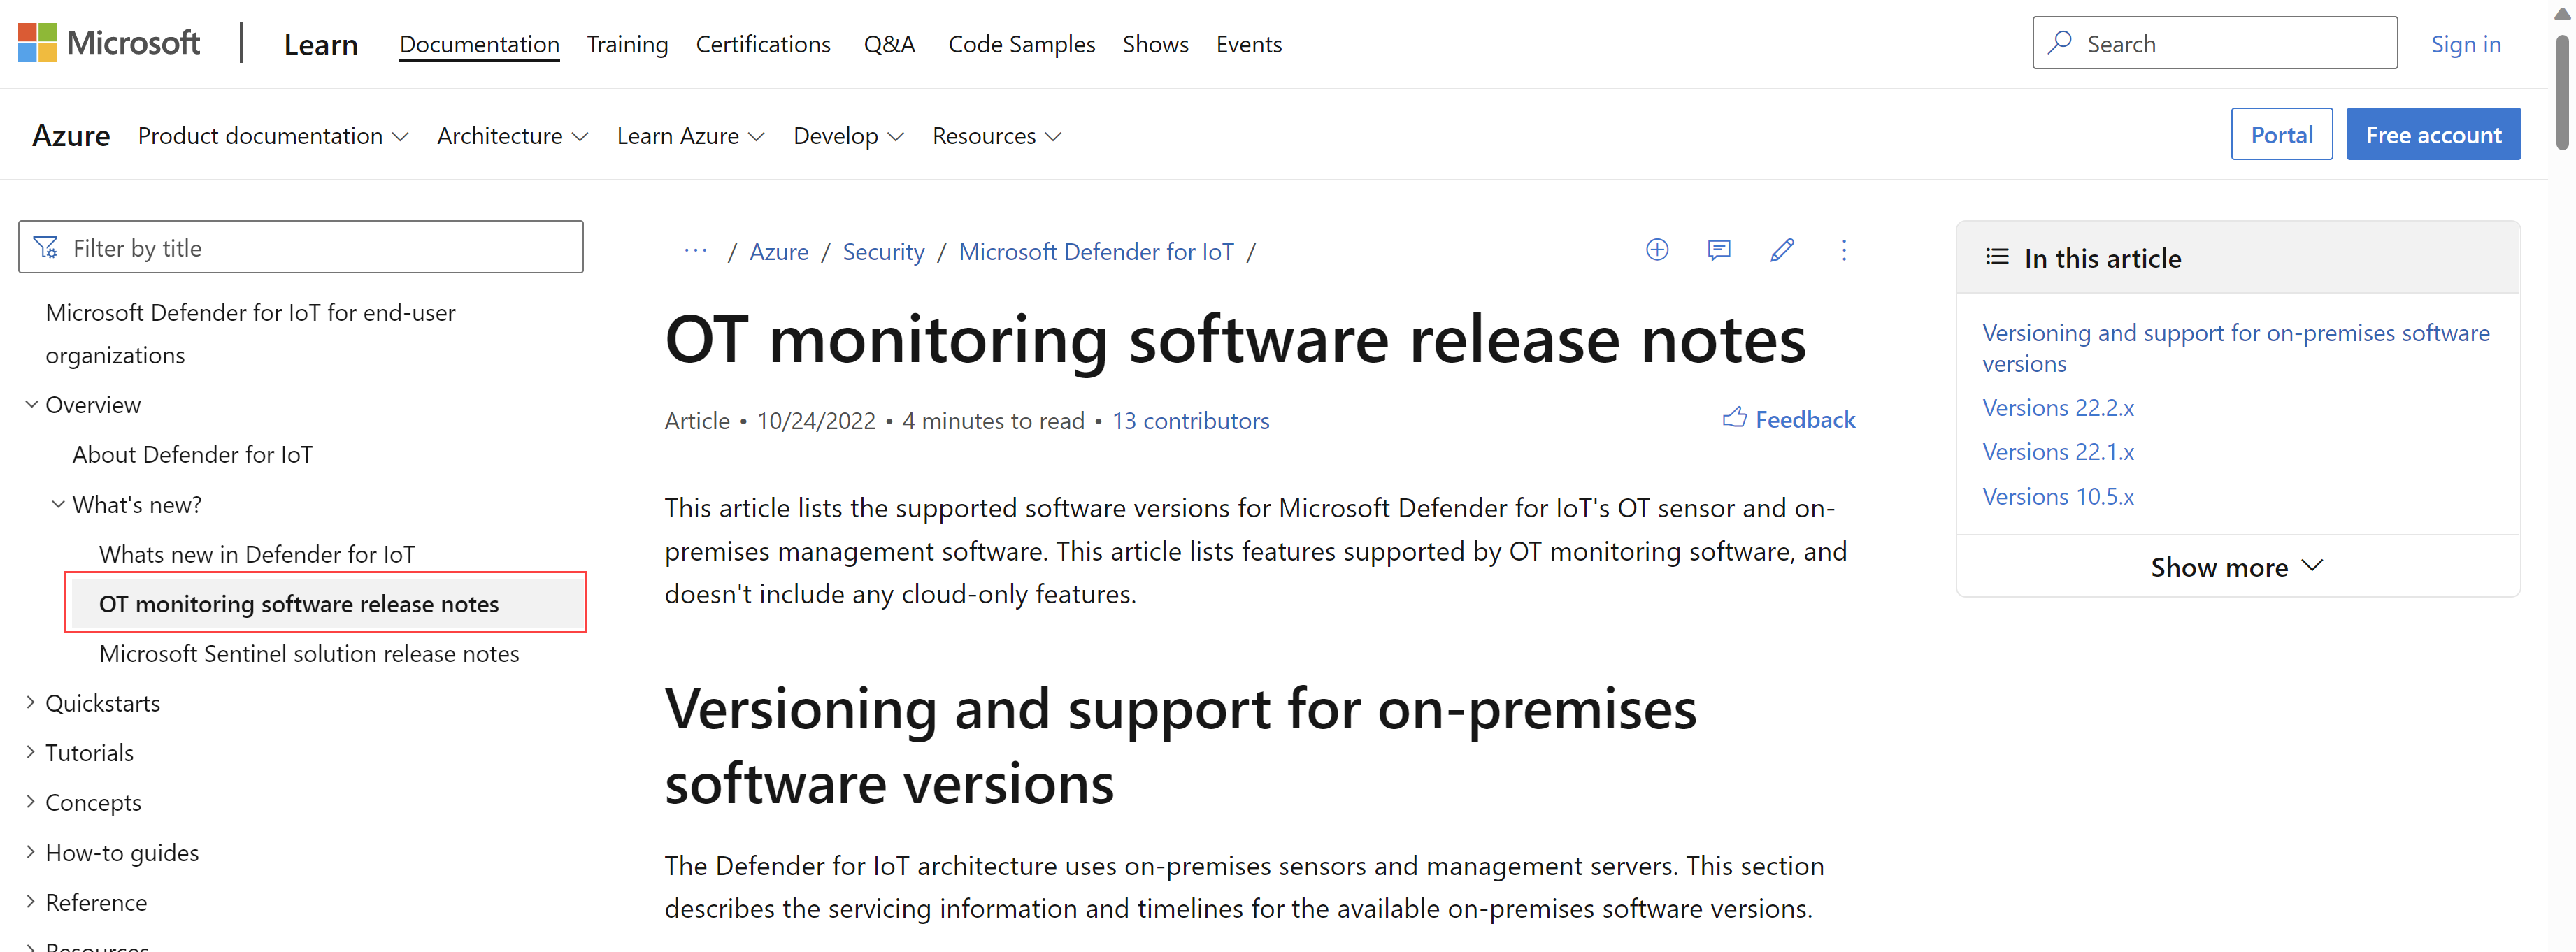
Task: Click the Azure breadcrumb link
Action: (779, 251)
